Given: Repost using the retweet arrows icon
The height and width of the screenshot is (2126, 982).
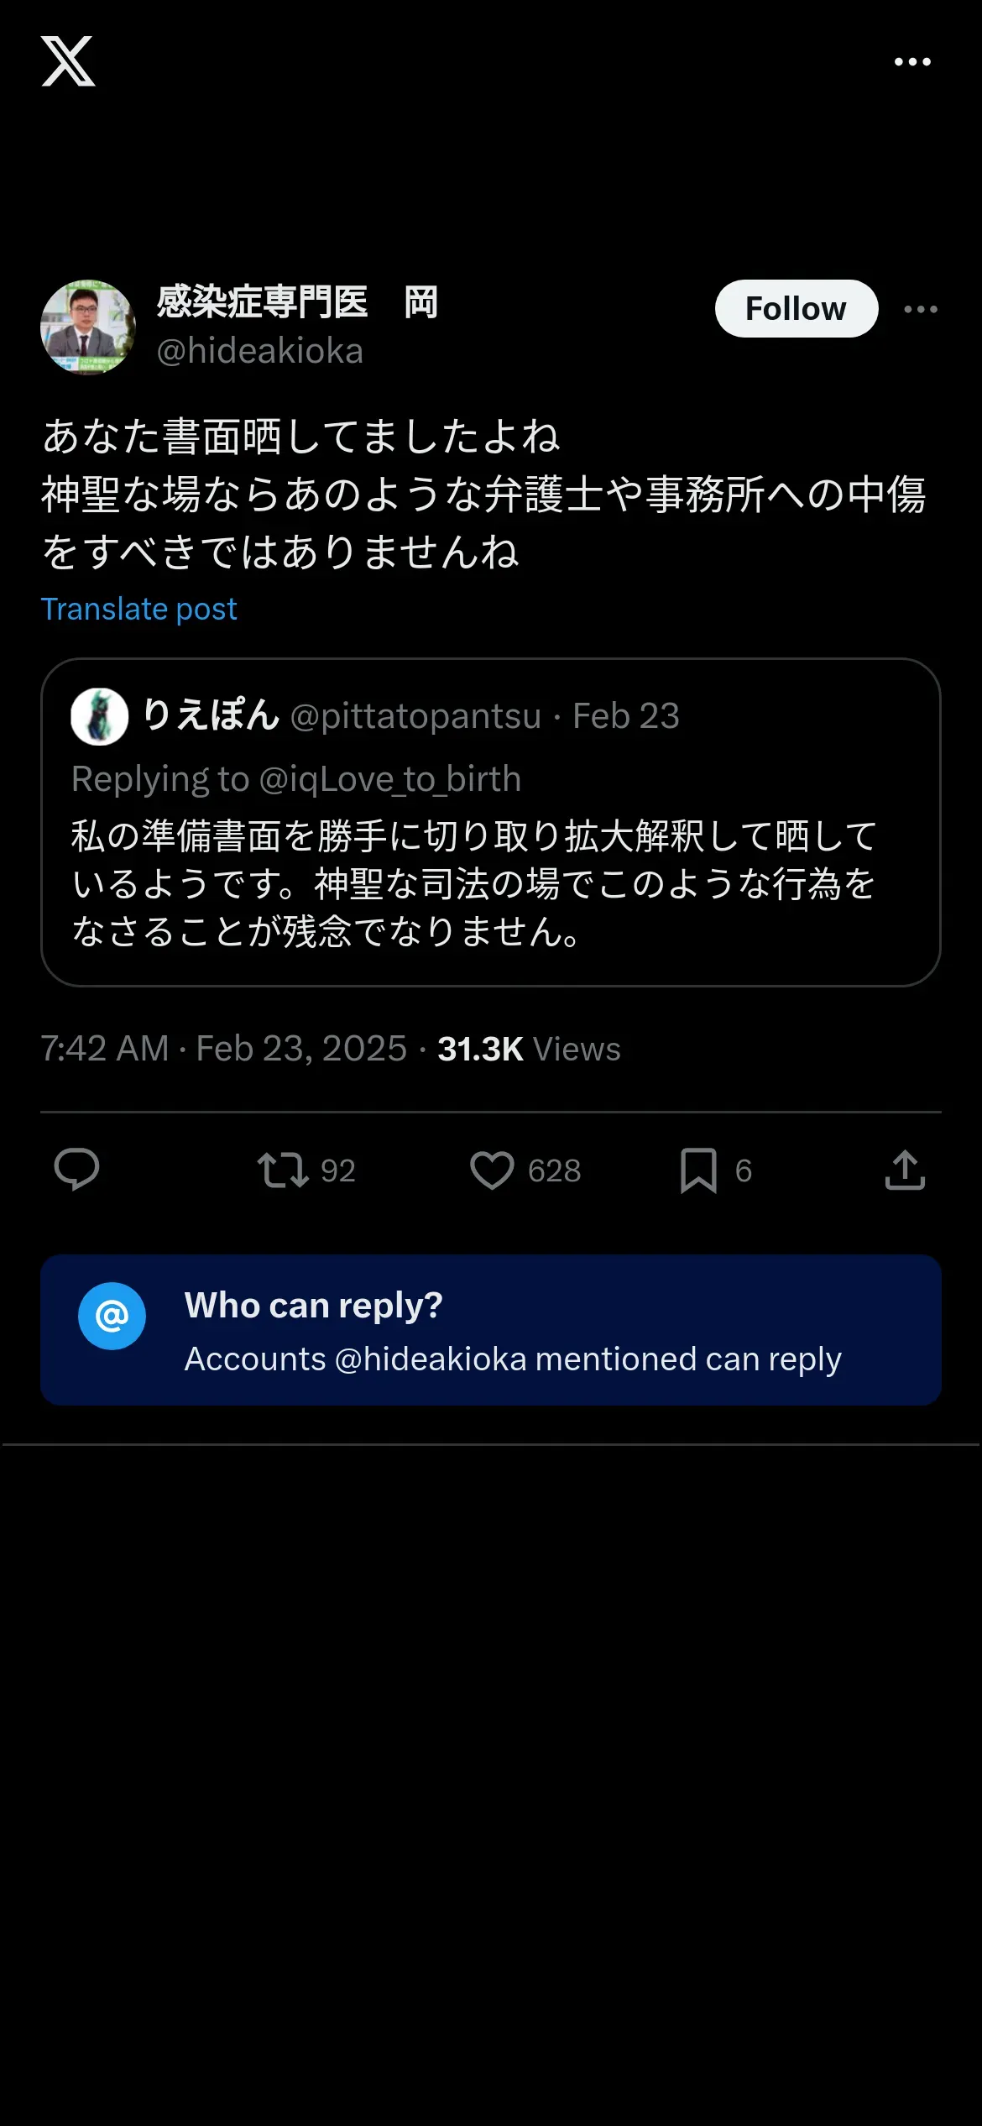Looking at the screenshot, I should pos(283,1170).
